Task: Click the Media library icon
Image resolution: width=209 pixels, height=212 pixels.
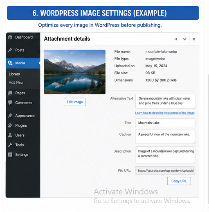Action: tap(10, 63)
